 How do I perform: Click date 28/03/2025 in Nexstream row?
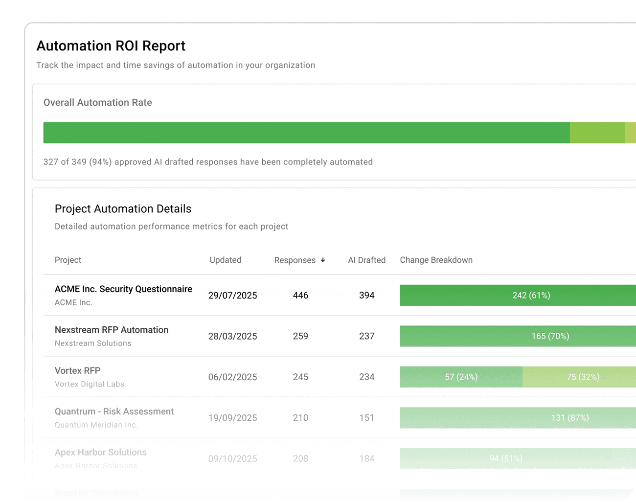tap(233, 336)
